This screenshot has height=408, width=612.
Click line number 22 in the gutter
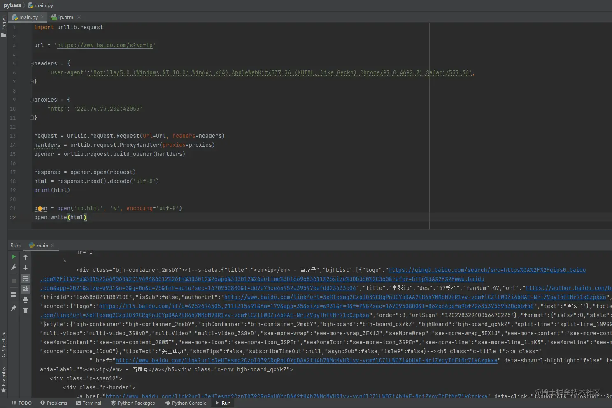[13, 218]
